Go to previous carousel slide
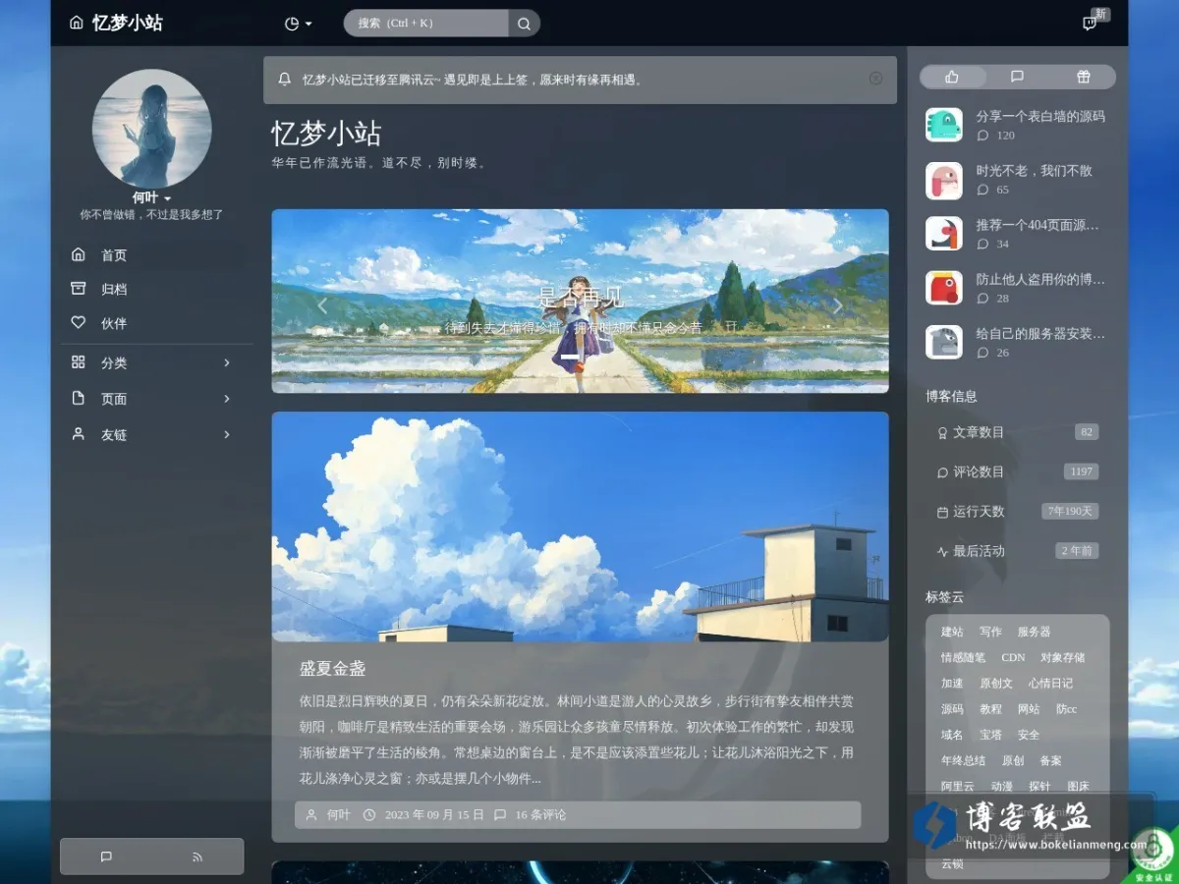 point(322,305)
